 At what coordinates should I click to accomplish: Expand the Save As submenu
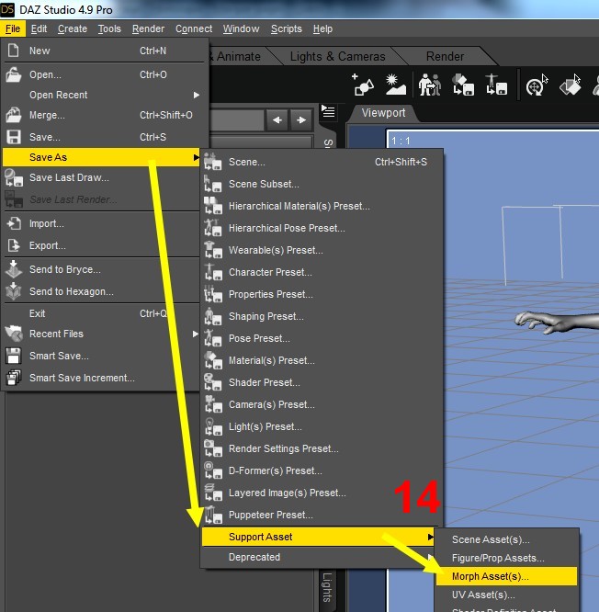click(101, 157)
